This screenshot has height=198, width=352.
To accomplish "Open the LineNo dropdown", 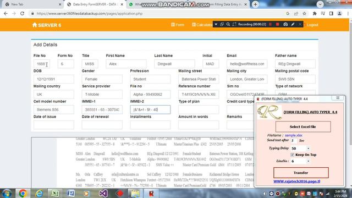I will coord(308,161).
